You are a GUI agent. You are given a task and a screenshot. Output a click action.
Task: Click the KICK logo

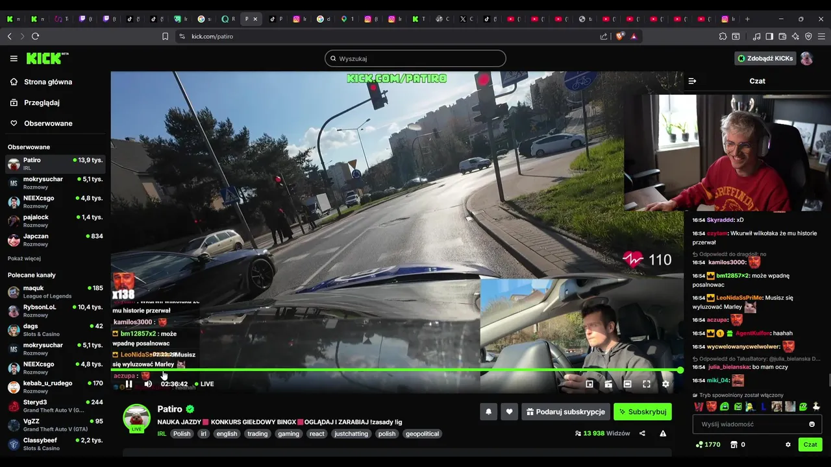(x=47, y=58)
